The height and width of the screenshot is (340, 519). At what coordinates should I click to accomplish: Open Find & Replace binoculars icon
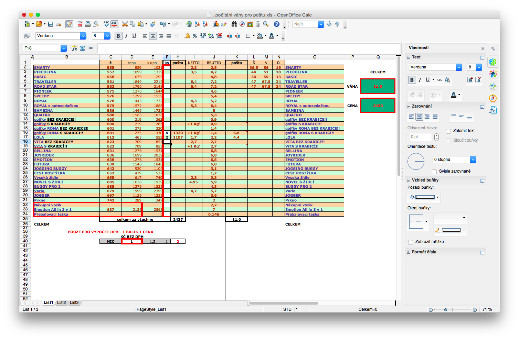[234, 24]
